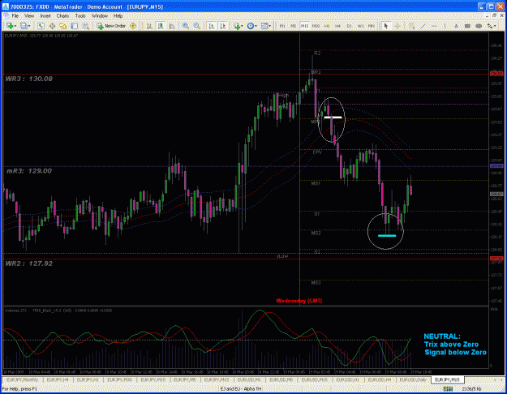Select the H4 timeframe button
The width and height of the screenshot is (507, 394).
tap(338, 26)
